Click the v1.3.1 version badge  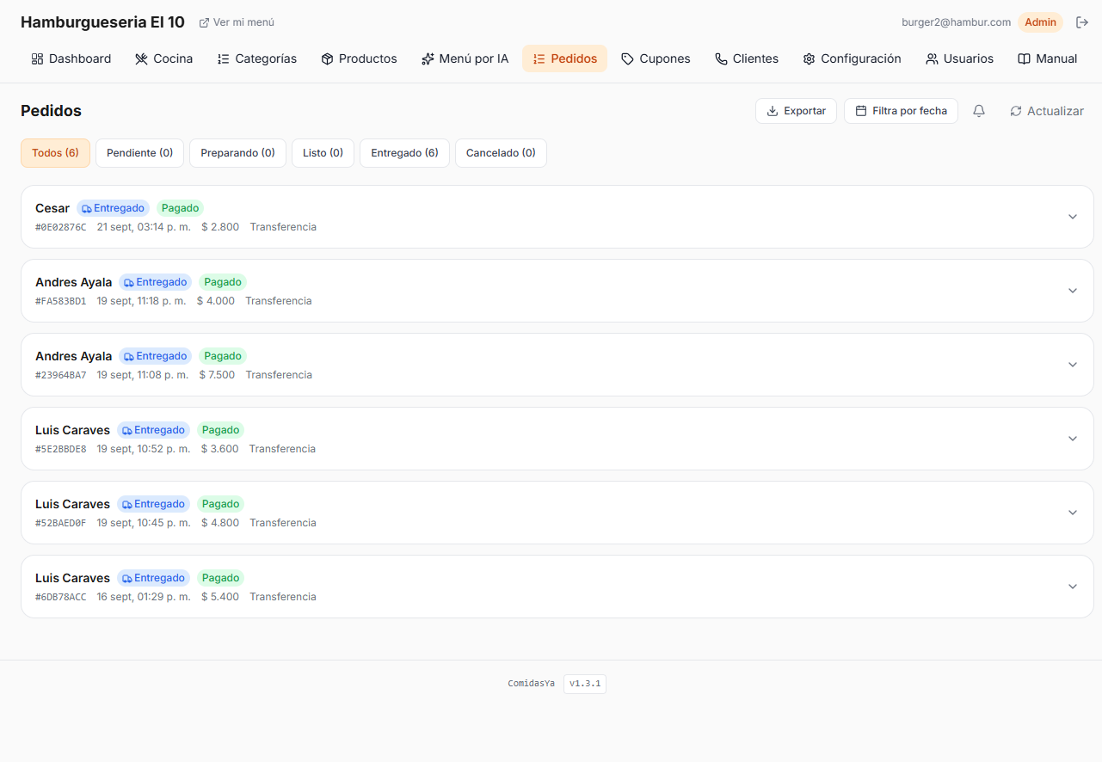point(585,684)
